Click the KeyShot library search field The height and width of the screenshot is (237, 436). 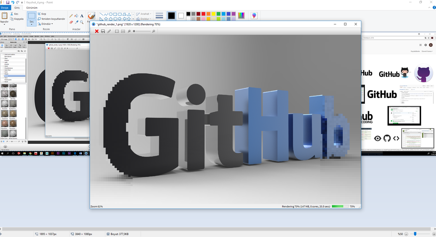tap(9, 51)
